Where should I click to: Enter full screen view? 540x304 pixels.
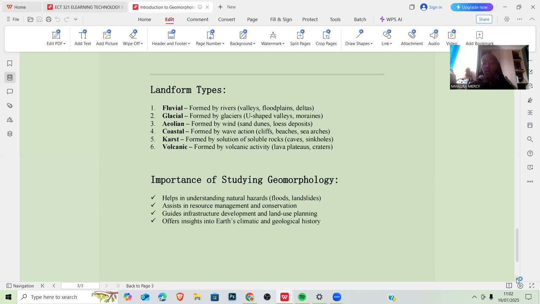click(532, 286)
